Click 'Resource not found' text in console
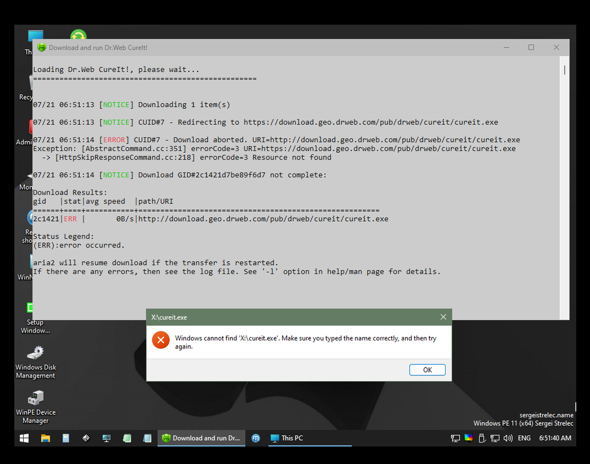 (292, 157)
